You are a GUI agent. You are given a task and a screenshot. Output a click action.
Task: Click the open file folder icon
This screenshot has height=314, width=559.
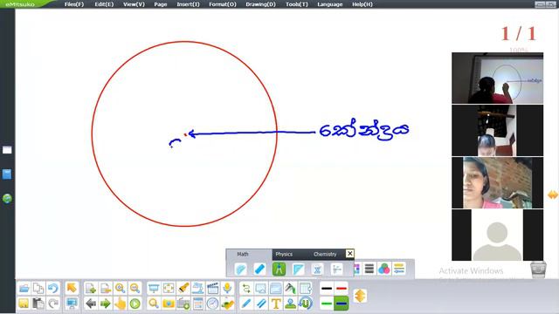point(24,288)
